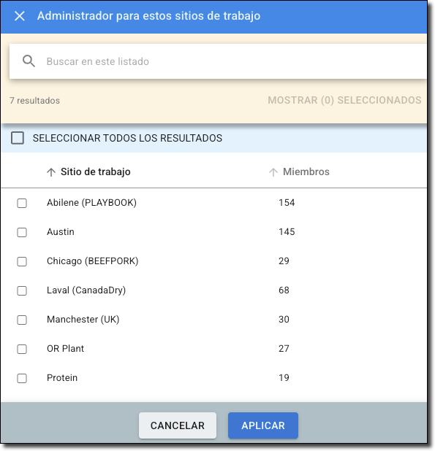Click Mostrar (0) Seleccionados link
The width and height of the screenshot is (435, 451).
click(x=344, y=100)
